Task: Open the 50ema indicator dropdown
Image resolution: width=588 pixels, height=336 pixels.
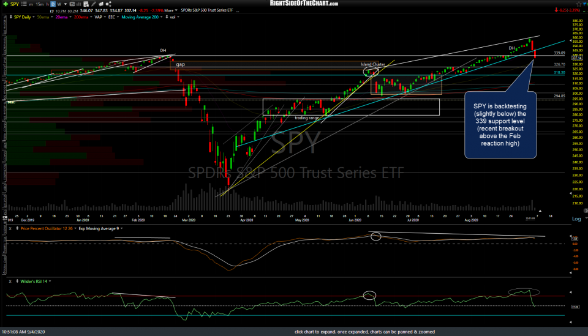Action: coord(51,17)
